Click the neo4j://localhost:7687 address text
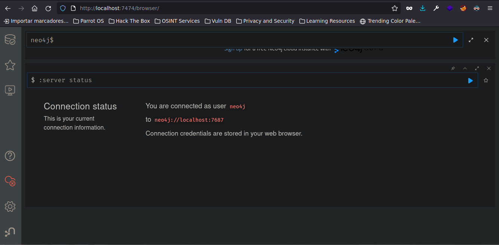Image resolution: width=499 pixels, height=245 pixels. coord(189,120)
